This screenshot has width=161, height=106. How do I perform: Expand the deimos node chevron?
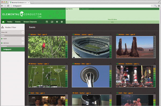pos(23,43)
